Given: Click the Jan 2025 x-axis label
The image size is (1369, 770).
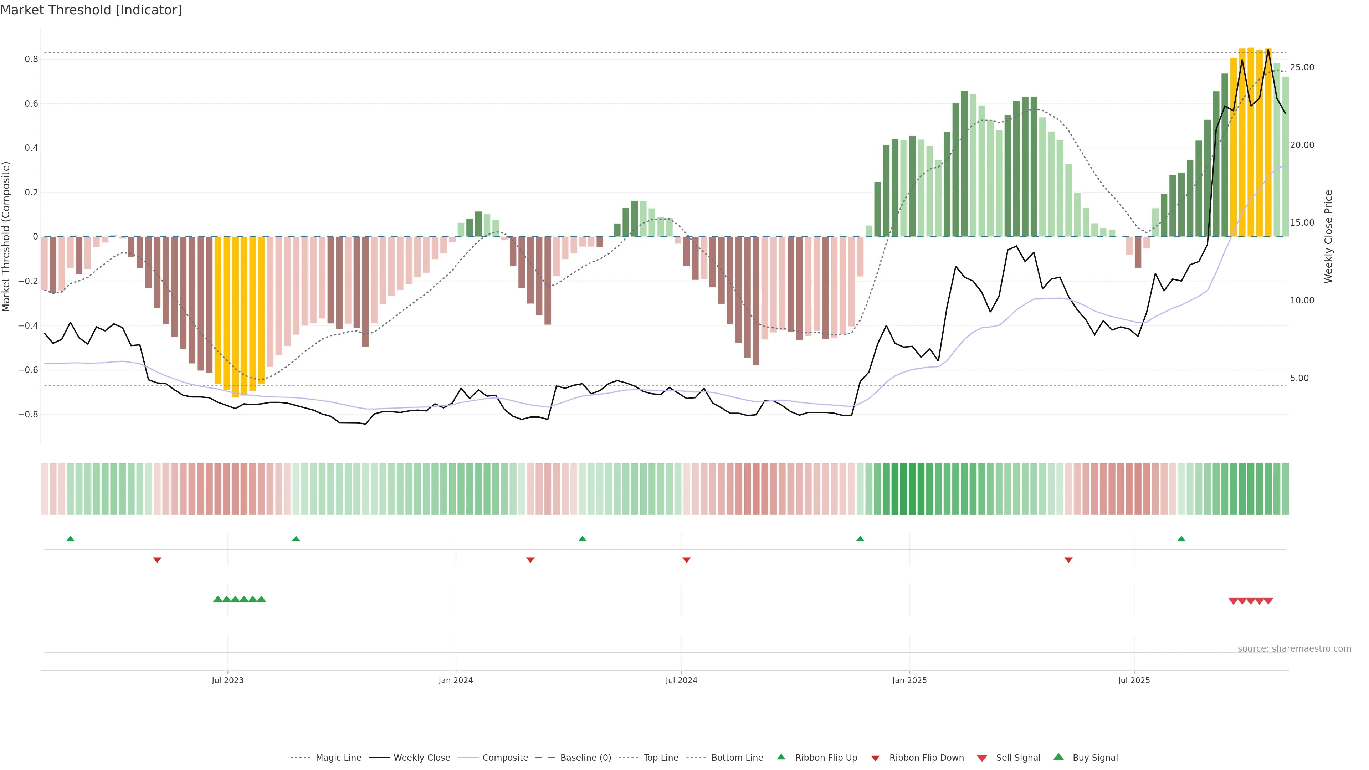Looking at the screenshot, I should tap(909, 680).
